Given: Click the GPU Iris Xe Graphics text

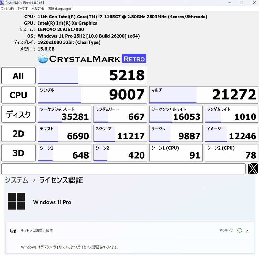Looking at the screenshot, I should [67, 23].
